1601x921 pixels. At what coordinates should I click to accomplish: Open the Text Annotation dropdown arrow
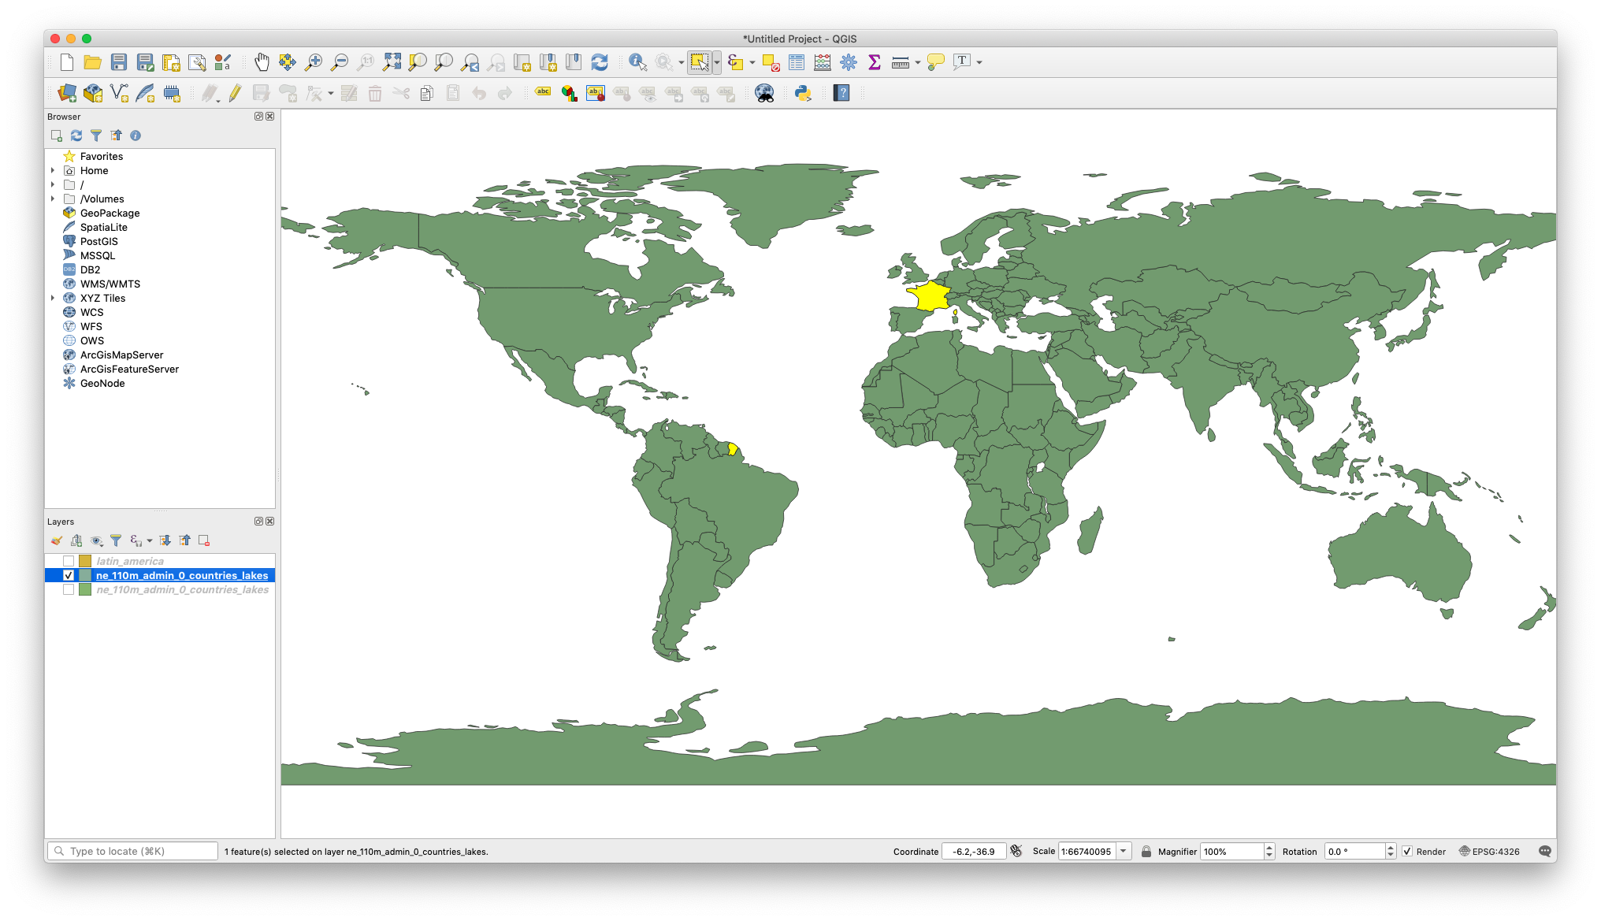coord(979,62)
